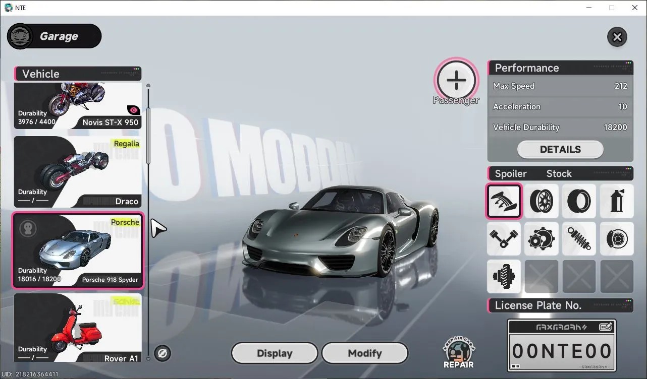Open the brake disc upgrade slot

617,238
